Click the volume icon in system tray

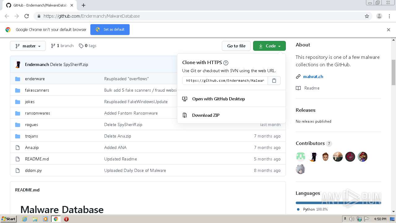click(352, 219)
